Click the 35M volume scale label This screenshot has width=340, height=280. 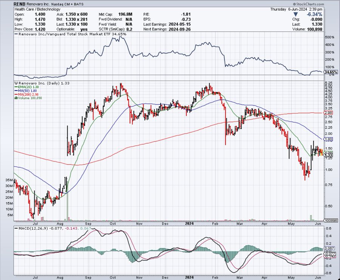(9, 180)
